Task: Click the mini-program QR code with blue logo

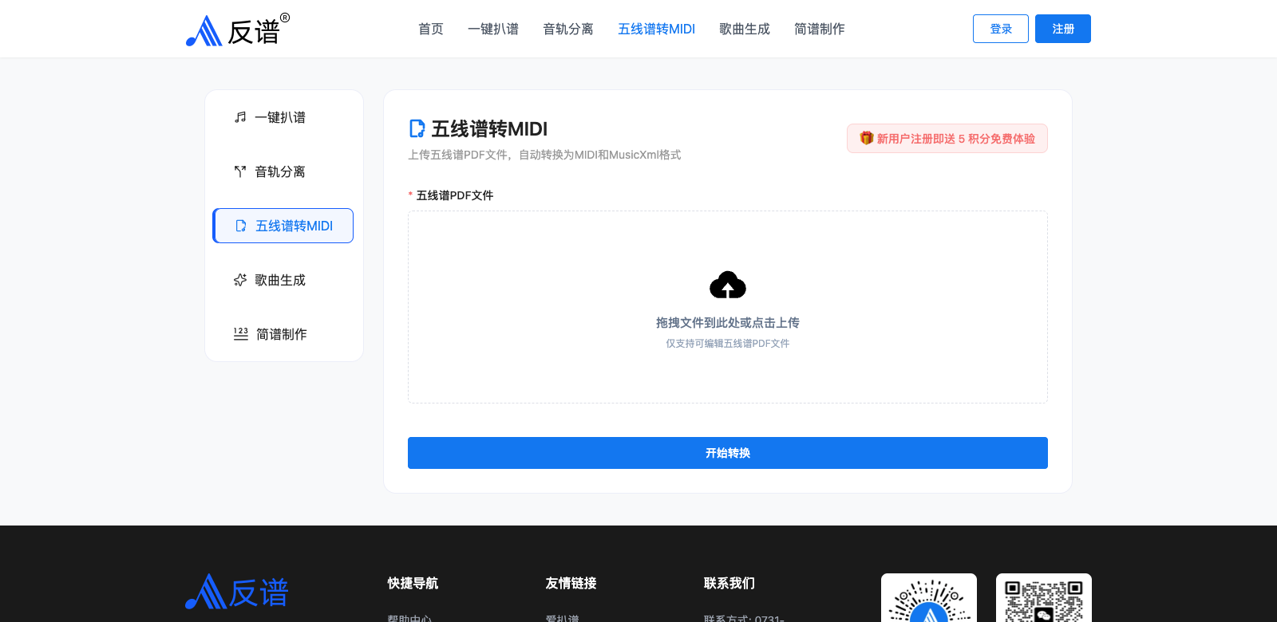Action: point(929,598)
